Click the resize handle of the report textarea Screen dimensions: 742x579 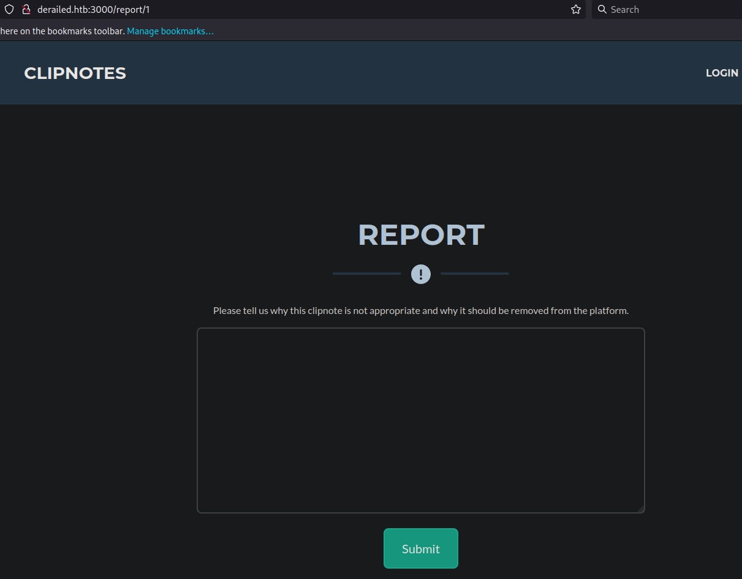coord(640,509)
